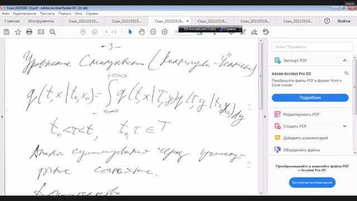Click the document scroll down arrow
The image size is (357, 201).
(x=261, y=193)
